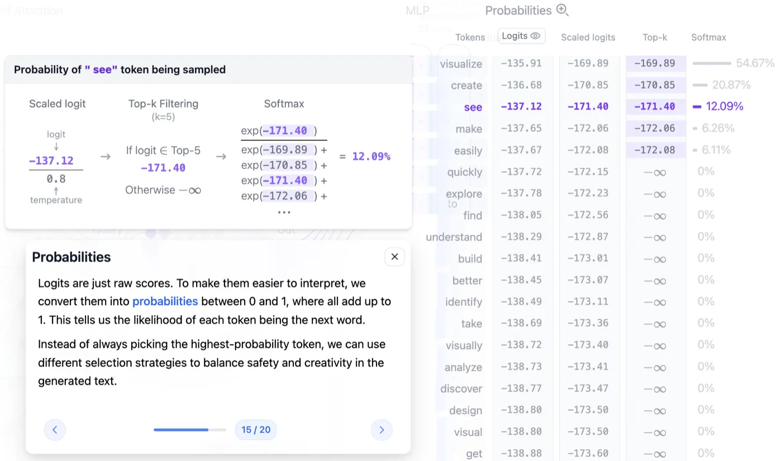Image resolution: width=782 pixels, height=461 pixels.
Task: Click the Top-k Filtering heading
Action: point(163,104)
